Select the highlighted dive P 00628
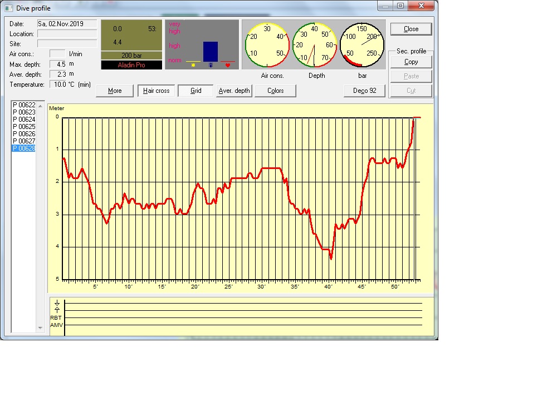This screenshot has height=417, width=557. (24, 148)
